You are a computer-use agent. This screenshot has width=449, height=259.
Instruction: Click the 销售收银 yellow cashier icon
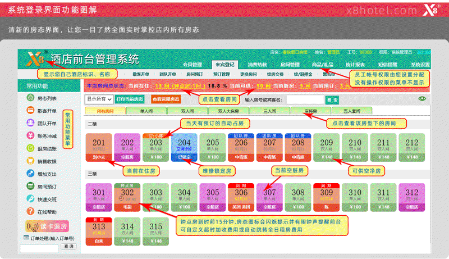(30, 161)
